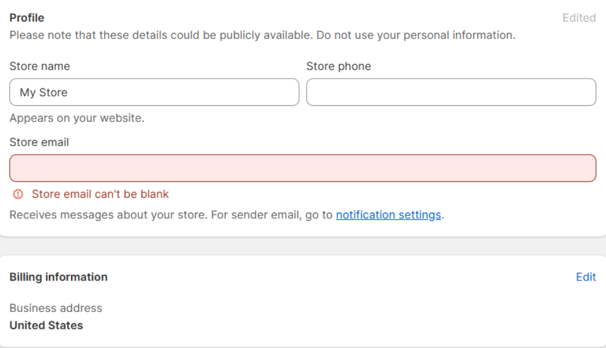Click into the empty Store phone field

(451, 93)
